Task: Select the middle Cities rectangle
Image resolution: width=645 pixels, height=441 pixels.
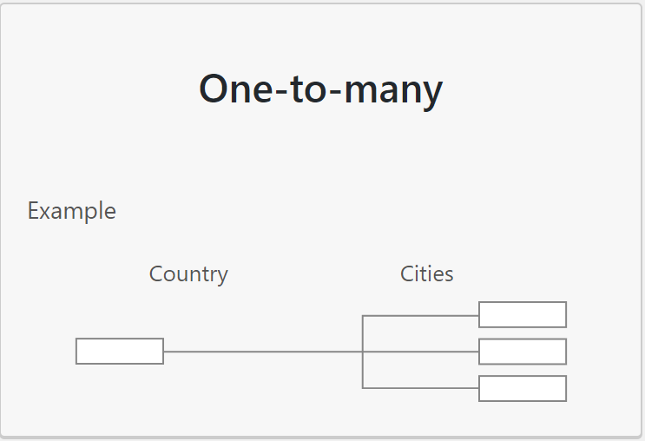Action: [x=523, y=352]
